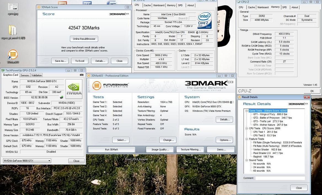Open the Image Quality button
The image size is (322, 195).
160,149
